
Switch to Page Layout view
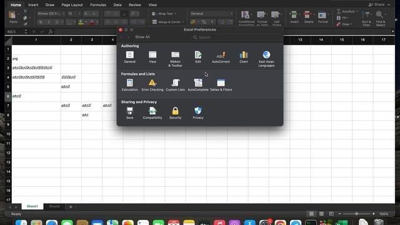[321, 214]
